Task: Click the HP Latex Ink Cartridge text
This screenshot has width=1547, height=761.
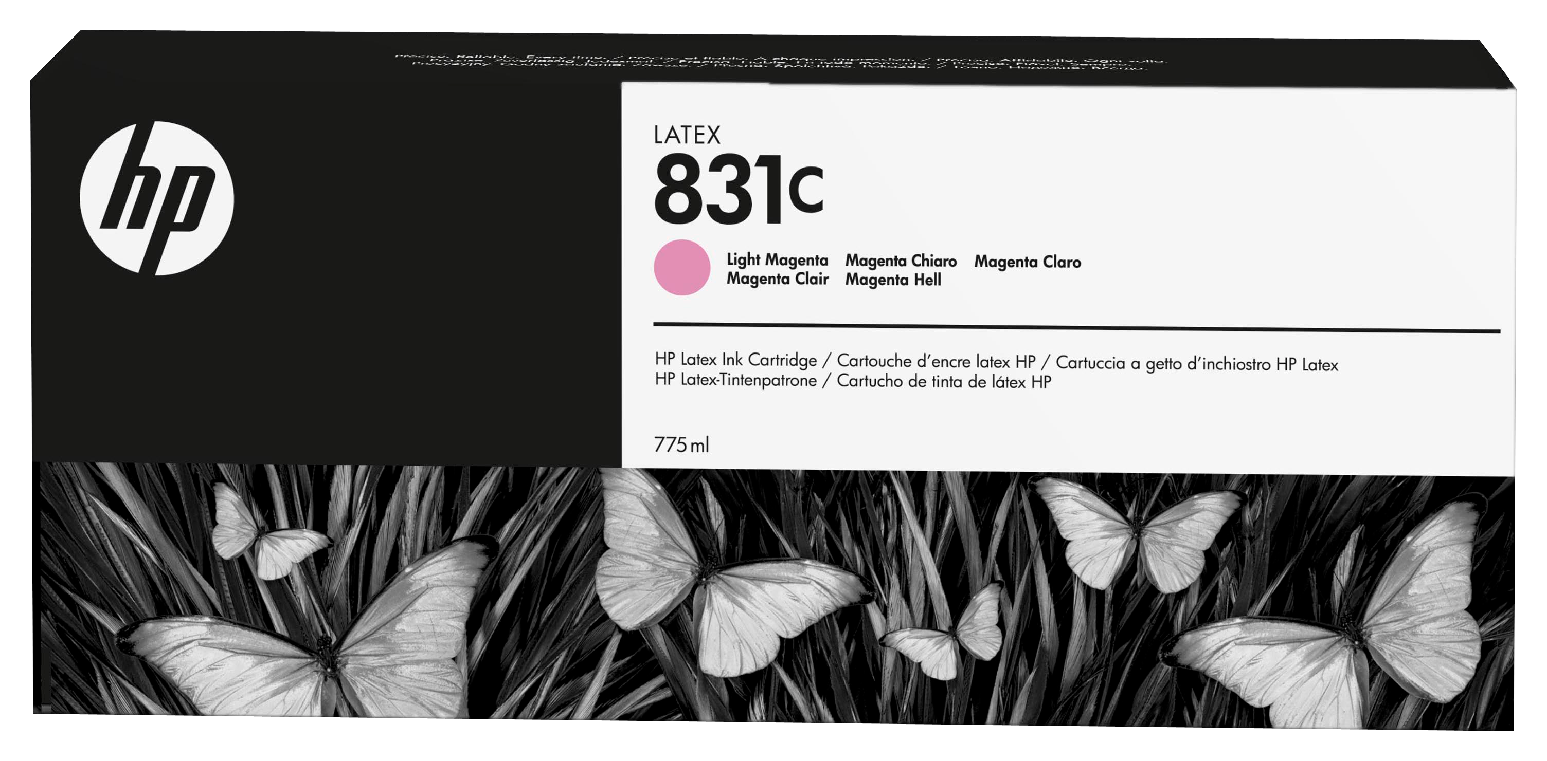Action: 735,360
